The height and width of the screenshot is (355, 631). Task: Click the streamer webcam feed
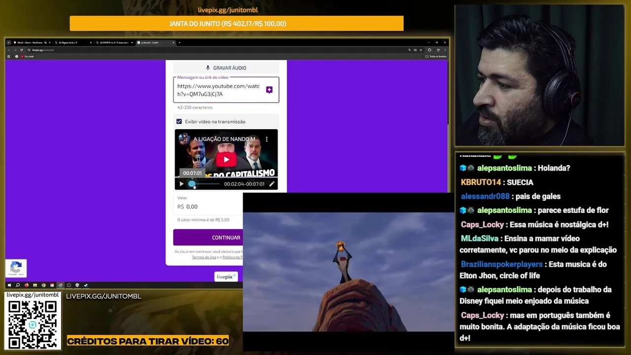[x=539, y=75]
